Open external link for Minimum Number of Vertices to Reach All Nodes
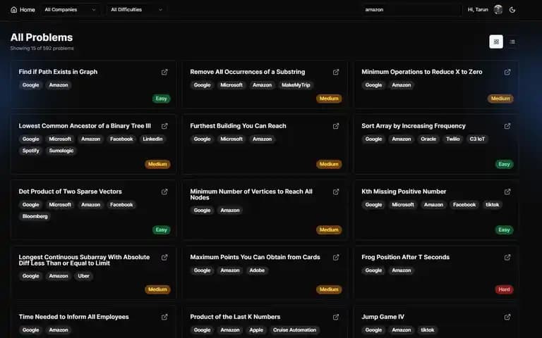This screenshot has width=542, height=338. 336,192
